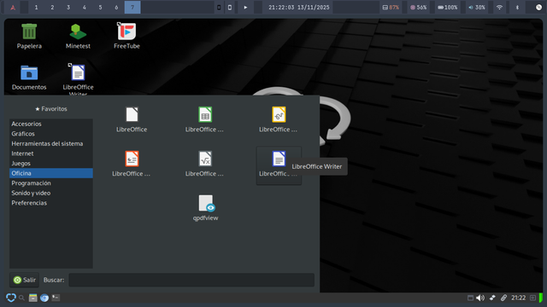Open the generic LibreOffice launcher
This screenshot has height=307, width=547.
(x=132, y=119)
